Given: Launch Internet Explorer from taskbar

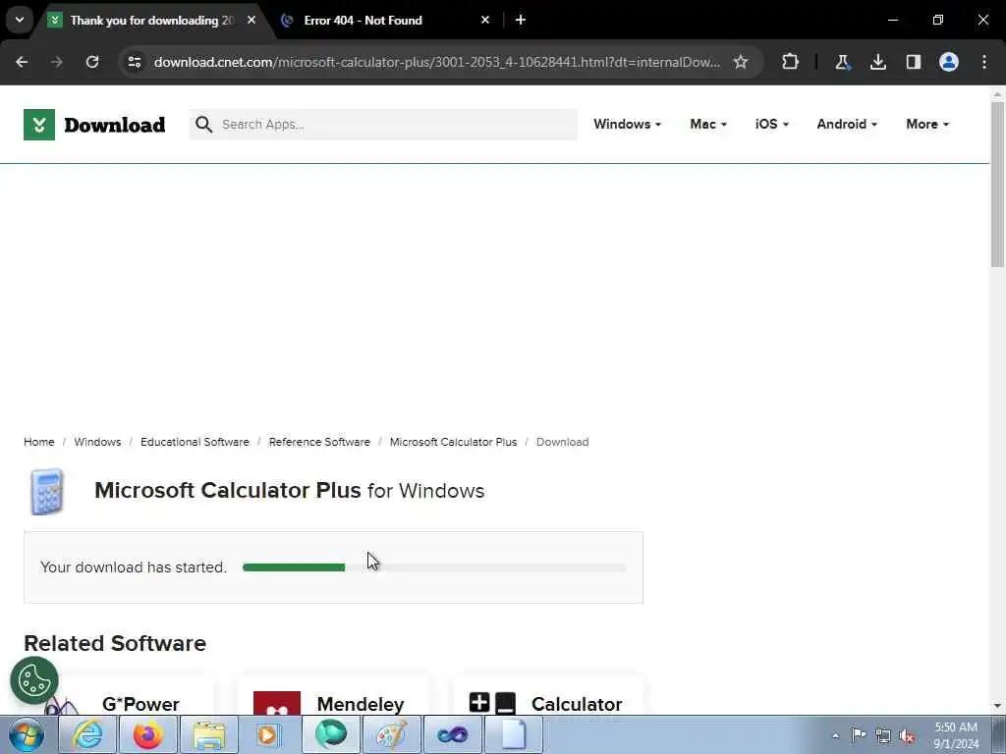Looking at the screenshot, I should (x=87, y=734).
